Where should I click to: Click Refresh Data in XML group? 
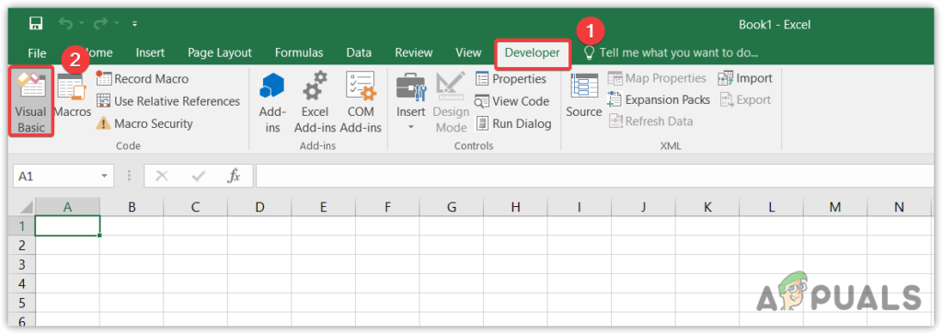point(650,121)
